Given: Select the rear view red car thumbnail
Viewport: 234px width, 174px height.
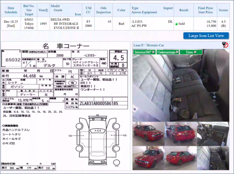Looking at the screenshot, I should tap(180, 132).
